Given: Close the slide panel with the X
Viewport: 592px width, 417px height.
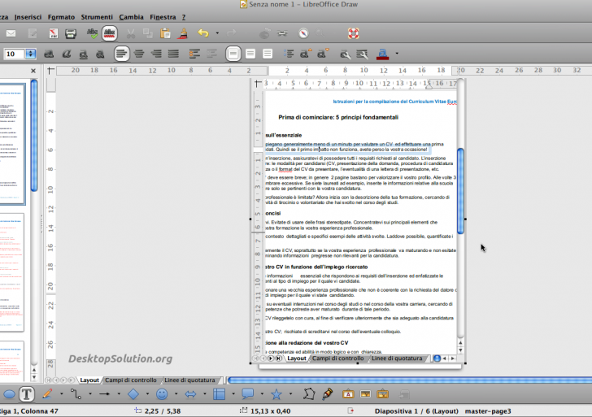Looking at the screenshot, I should [33, 71].
